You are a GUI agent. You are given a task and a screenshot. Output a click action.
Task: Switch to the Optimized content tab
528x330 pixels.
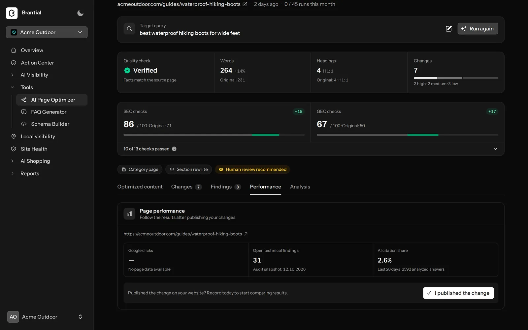pyautogui.click(x=140, y=187)
